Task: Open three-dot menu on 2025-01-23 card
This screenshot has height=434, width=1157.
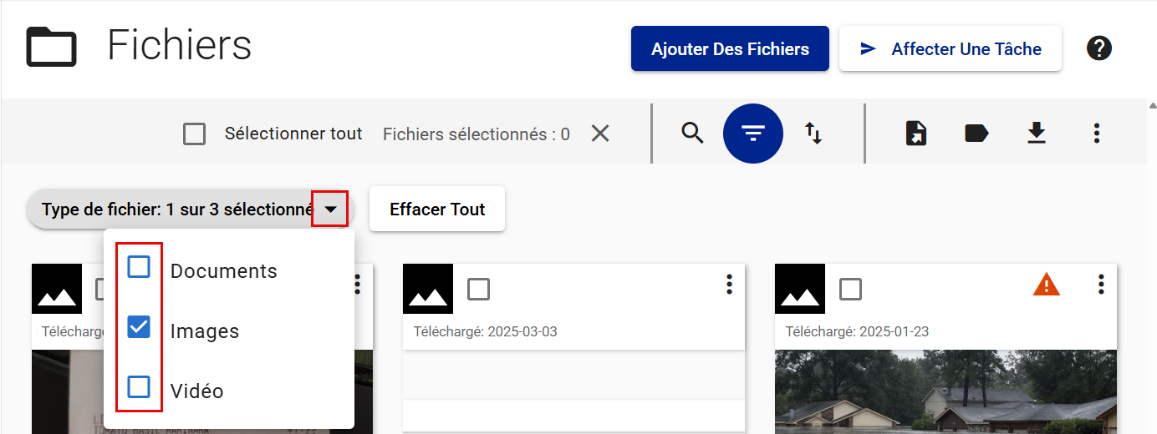Action: pyautogui.click(x=1101, y=285)
